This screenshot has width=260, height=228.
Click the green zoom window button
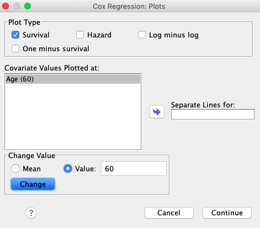[x=28, y=6]
